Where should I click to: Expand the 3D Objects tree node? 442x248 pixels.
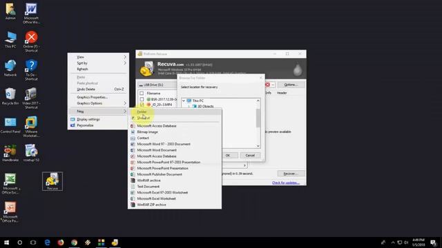[189, 106]
